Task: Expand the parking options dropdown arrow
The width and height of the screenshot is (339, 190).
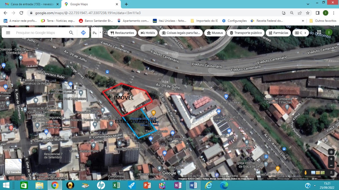Action: 101,33
